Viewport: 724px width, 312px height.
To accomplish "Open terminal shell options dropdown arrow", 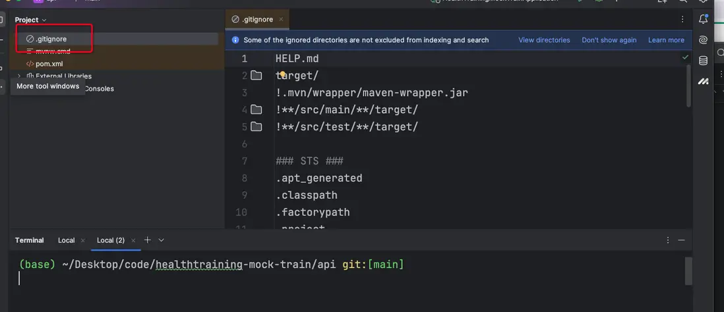I will click(162, 240).
